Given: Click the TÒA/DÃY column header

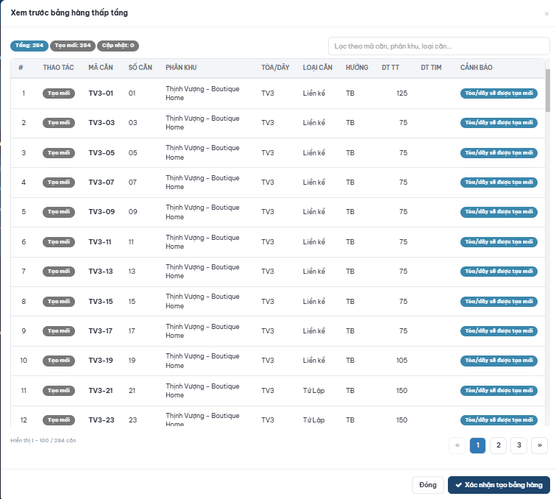Looking at the screenshot, I should pyautogui.click(x=275, y=68).
